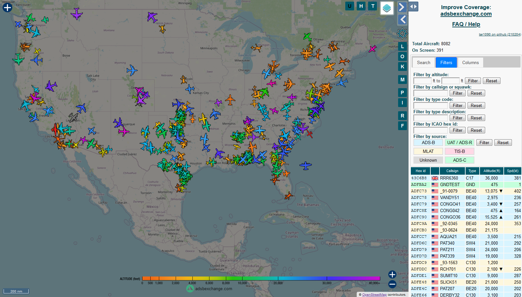Select the ADS-C source option

point(459,160)
